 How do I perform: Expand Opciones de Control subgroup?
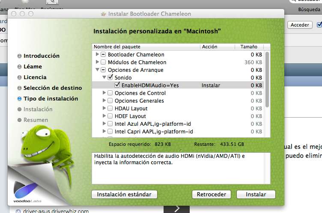tap(104, 93)
